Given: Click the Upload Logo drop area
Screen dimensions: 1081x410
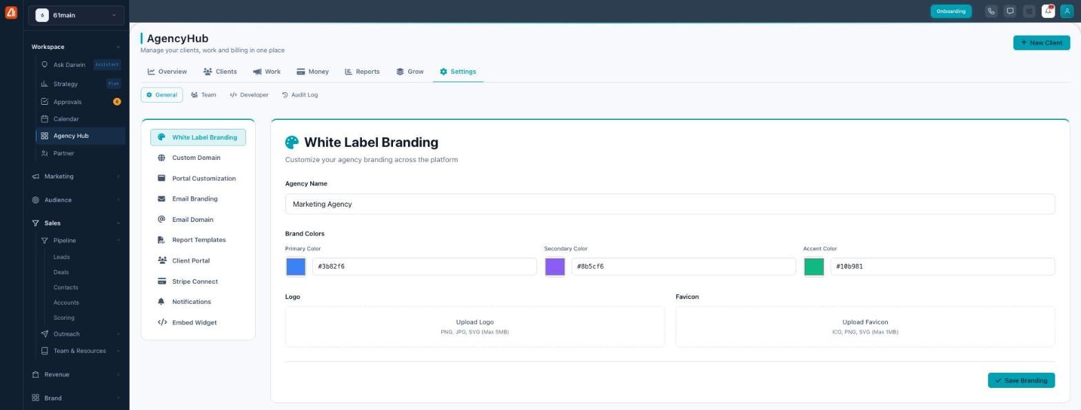Looking at the screenshot, I should coord(475,327).
